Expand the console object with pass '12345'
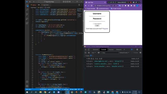 coord(87,64)
